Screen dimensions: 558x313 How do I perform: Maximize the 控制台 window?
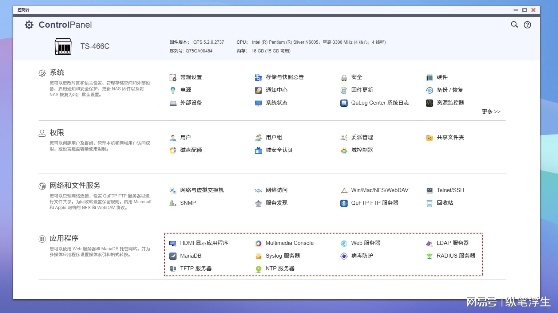pyautogui.click(x=525, y=10)
